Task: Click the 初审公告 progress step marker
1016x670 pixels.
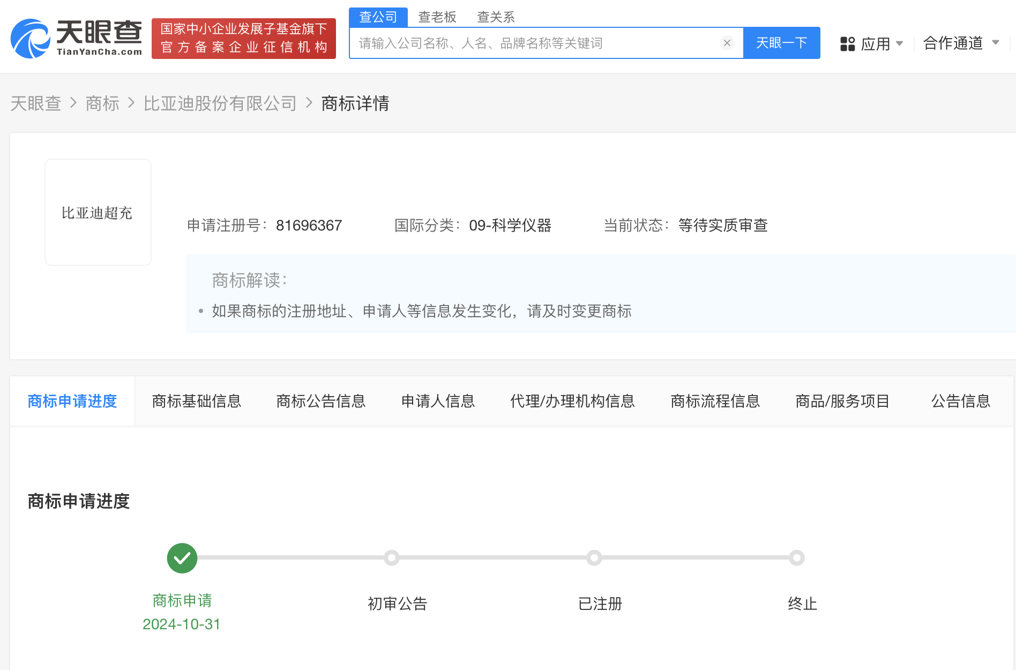Action: (392, 558)
